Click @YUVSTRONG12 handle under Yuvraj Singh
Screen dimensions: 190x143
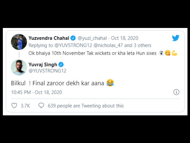pos(47,71)
